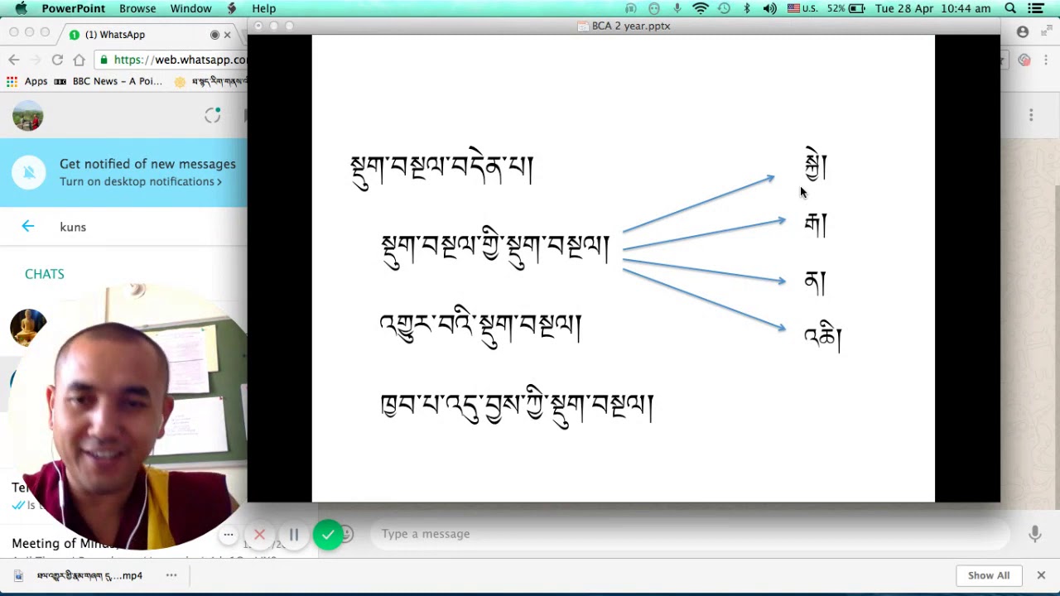Click the 52% battery indicator

(x=846, y=8)
